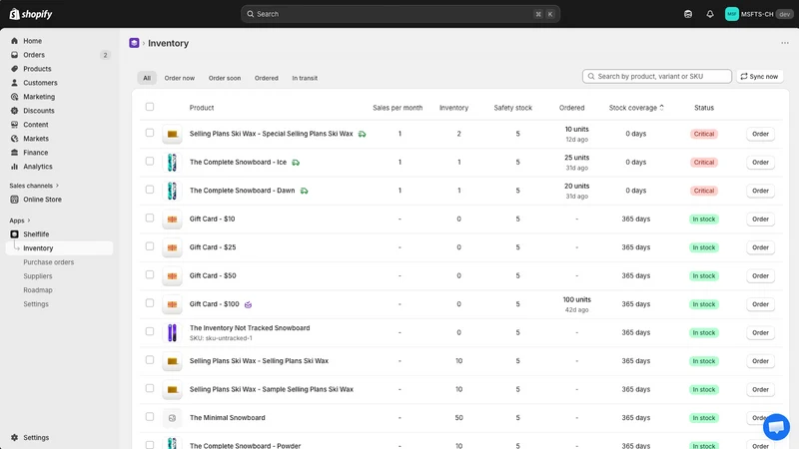Open the MSFTS-CH account avatar
The image size is (799, 449).
point(732,14)
